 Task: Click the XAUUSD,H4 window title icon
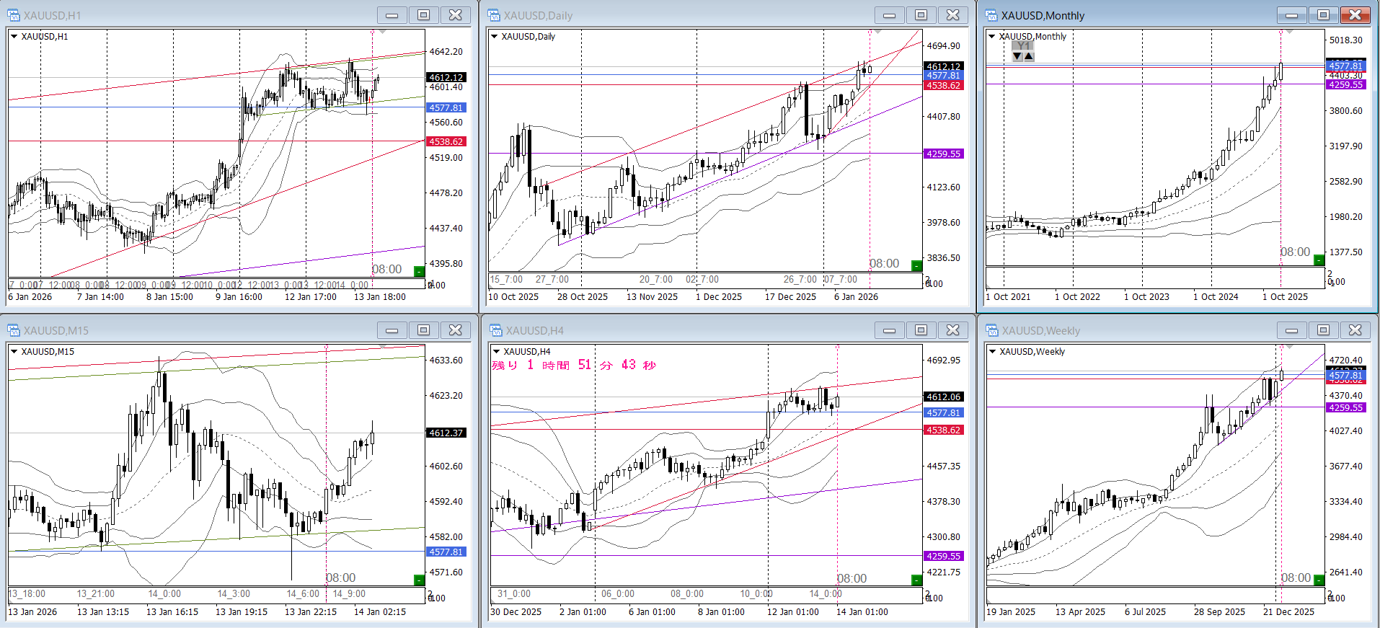pos(496,330)
